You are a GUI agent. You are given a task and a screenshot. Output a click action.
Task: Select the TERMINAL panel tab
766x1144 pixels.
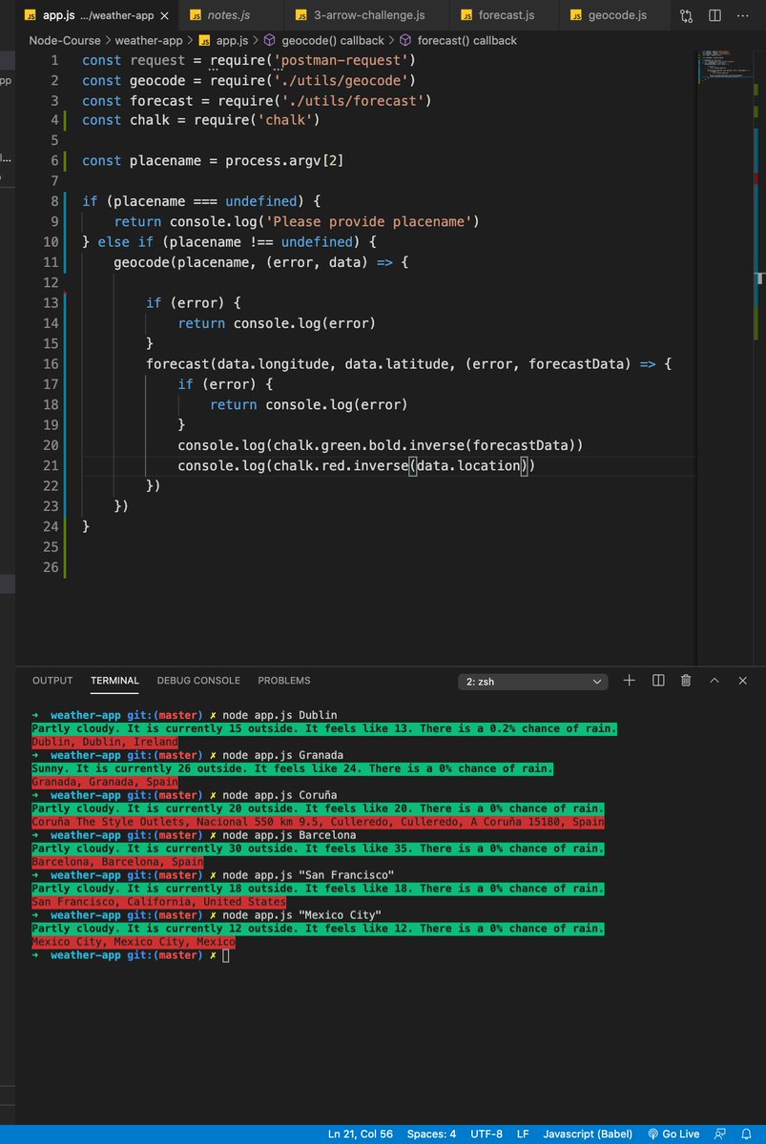coord(114,681)
